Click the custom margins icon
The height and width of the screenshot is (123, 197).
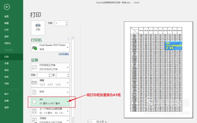34,111
